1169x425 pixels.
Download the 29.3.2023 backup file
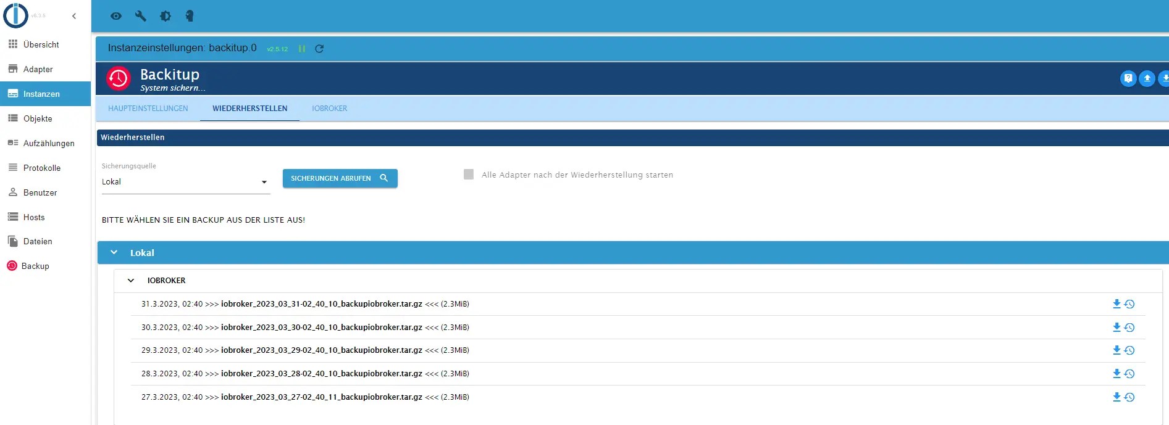(1117, 350)
